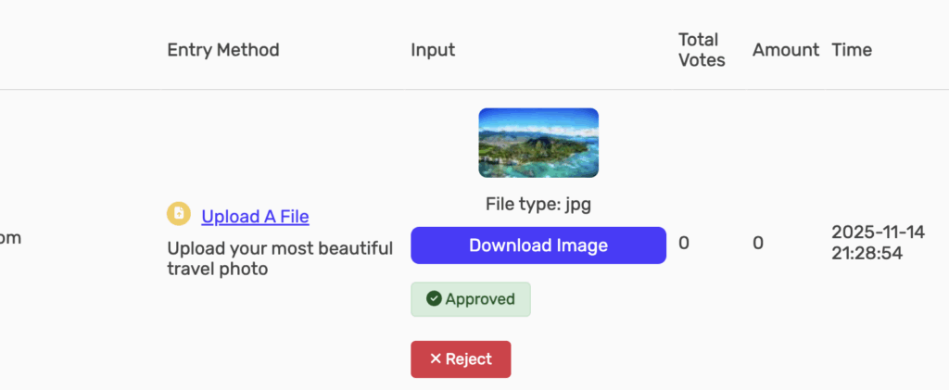Sort by the Total Votes column header
The width and height of the screenshot is (949, 390).
[702, 50]
